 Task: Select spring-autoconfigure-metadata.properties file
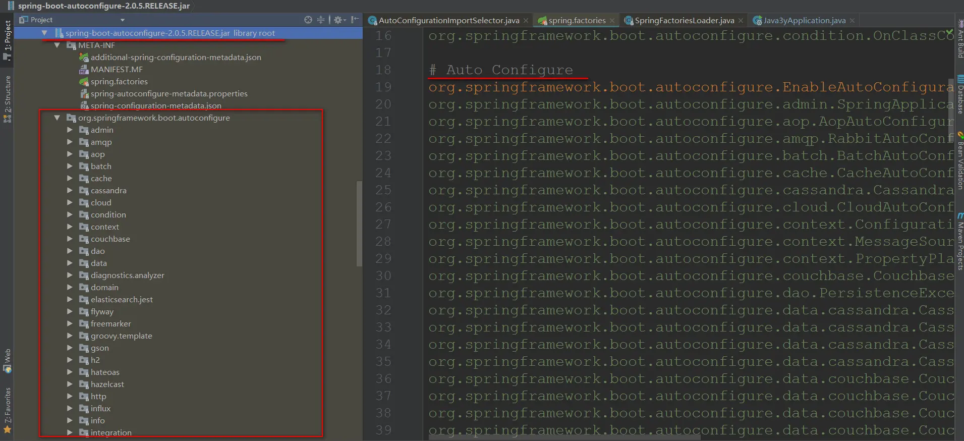[x=169, y=93]
